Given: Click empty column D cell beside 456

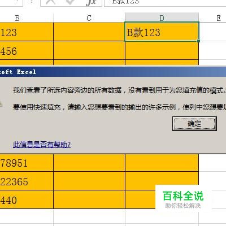Looking at the screenshot, I should pyautogui.click(x=162, y=50).
